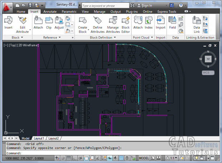Switch to the Express Tools ribbon tab
This screenshot has height=163, width=222.
click(x=167, y=11)
